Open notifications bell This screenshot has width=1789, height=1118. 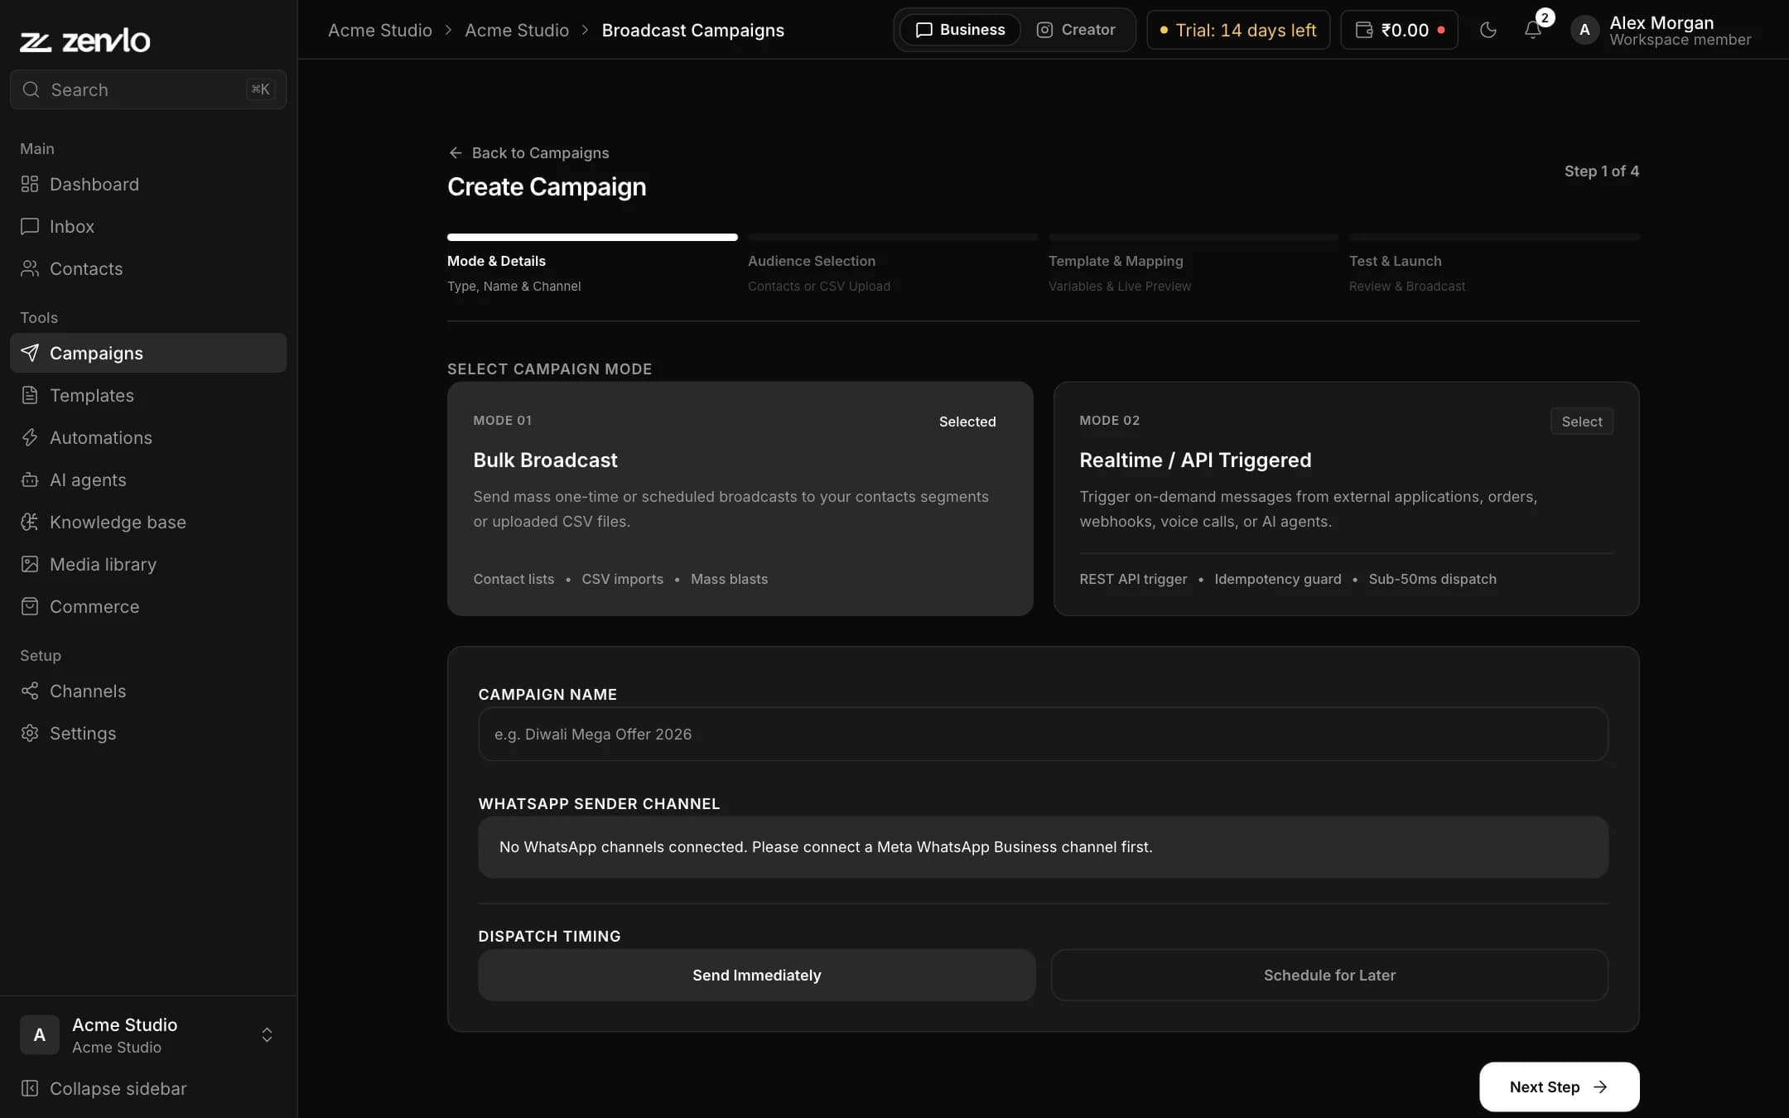tap(1533, 30)
